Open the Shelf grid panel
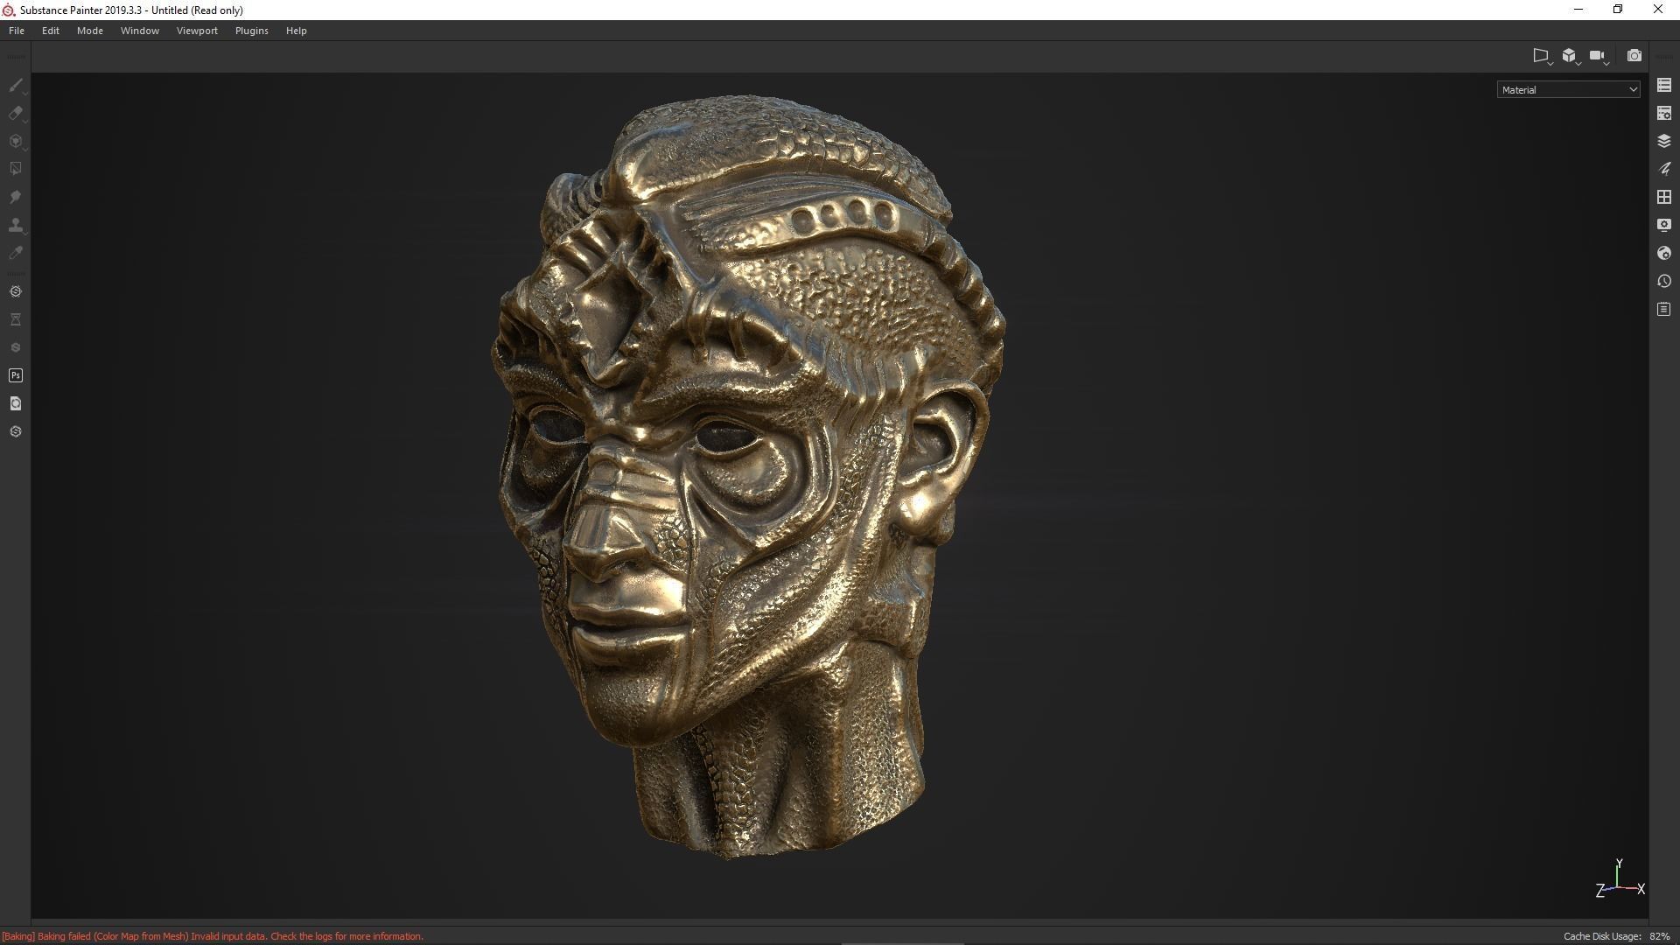This screenshot has height=945, width=1680. point(1664,197)
